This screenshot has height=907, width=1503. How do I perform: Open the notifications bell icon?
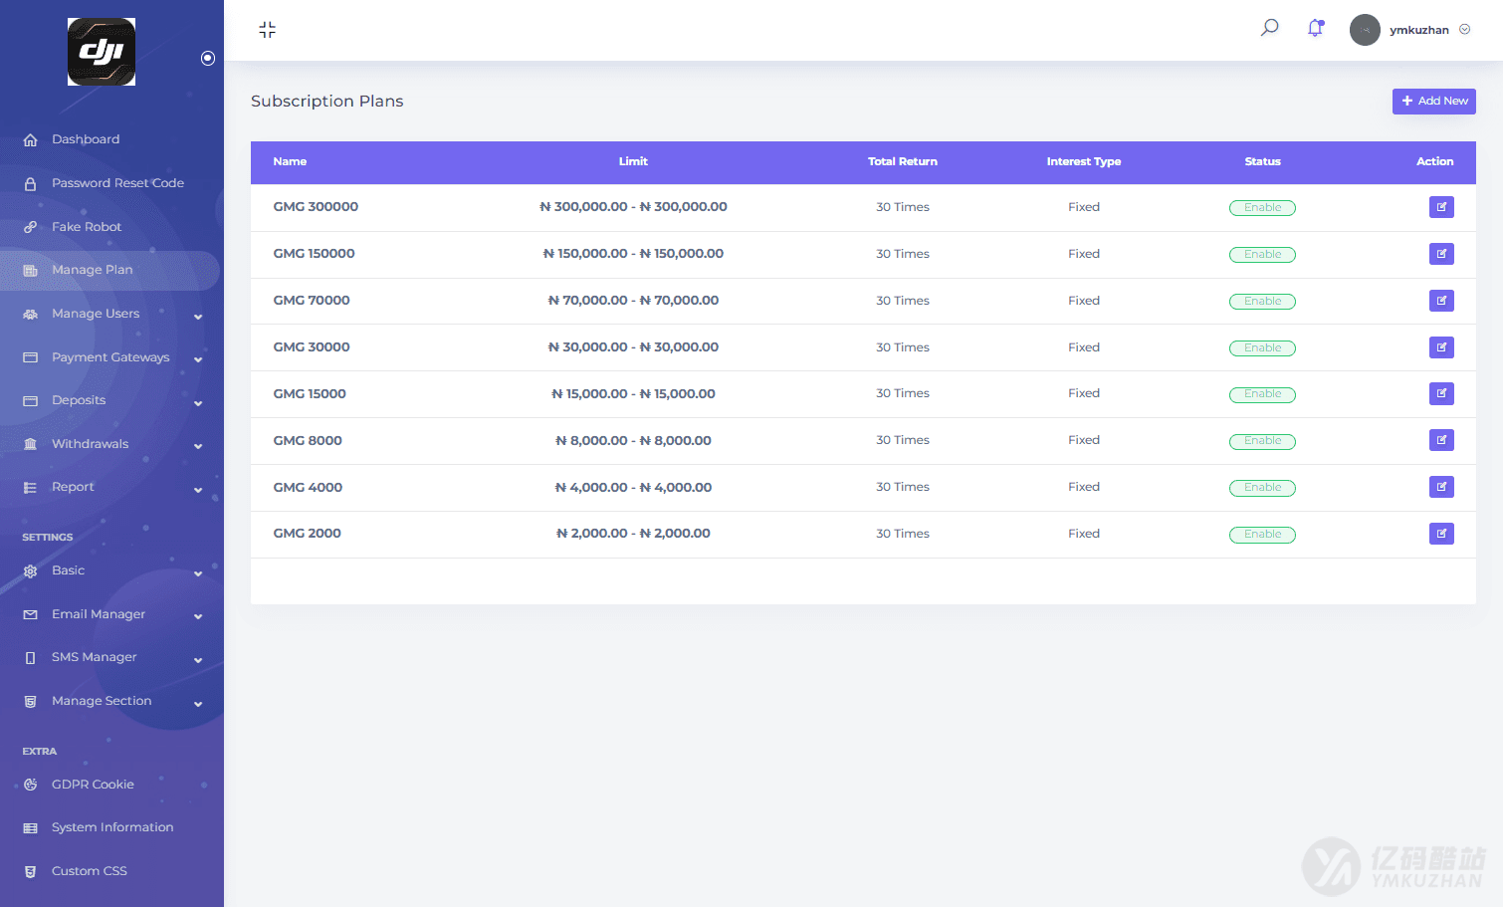coord(1315,29)
